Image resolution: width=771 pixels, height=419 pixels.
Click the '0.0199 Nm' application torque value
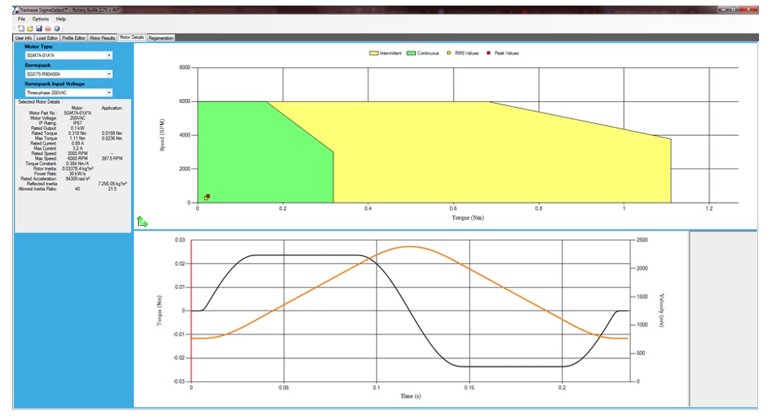112,133
